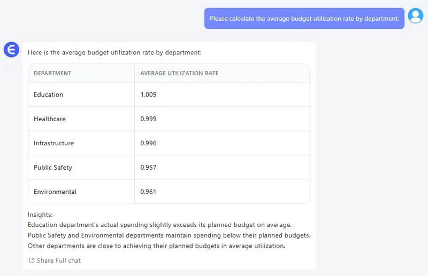
Task: Click the Insights heading text
Action: click(x=40, y=215)
